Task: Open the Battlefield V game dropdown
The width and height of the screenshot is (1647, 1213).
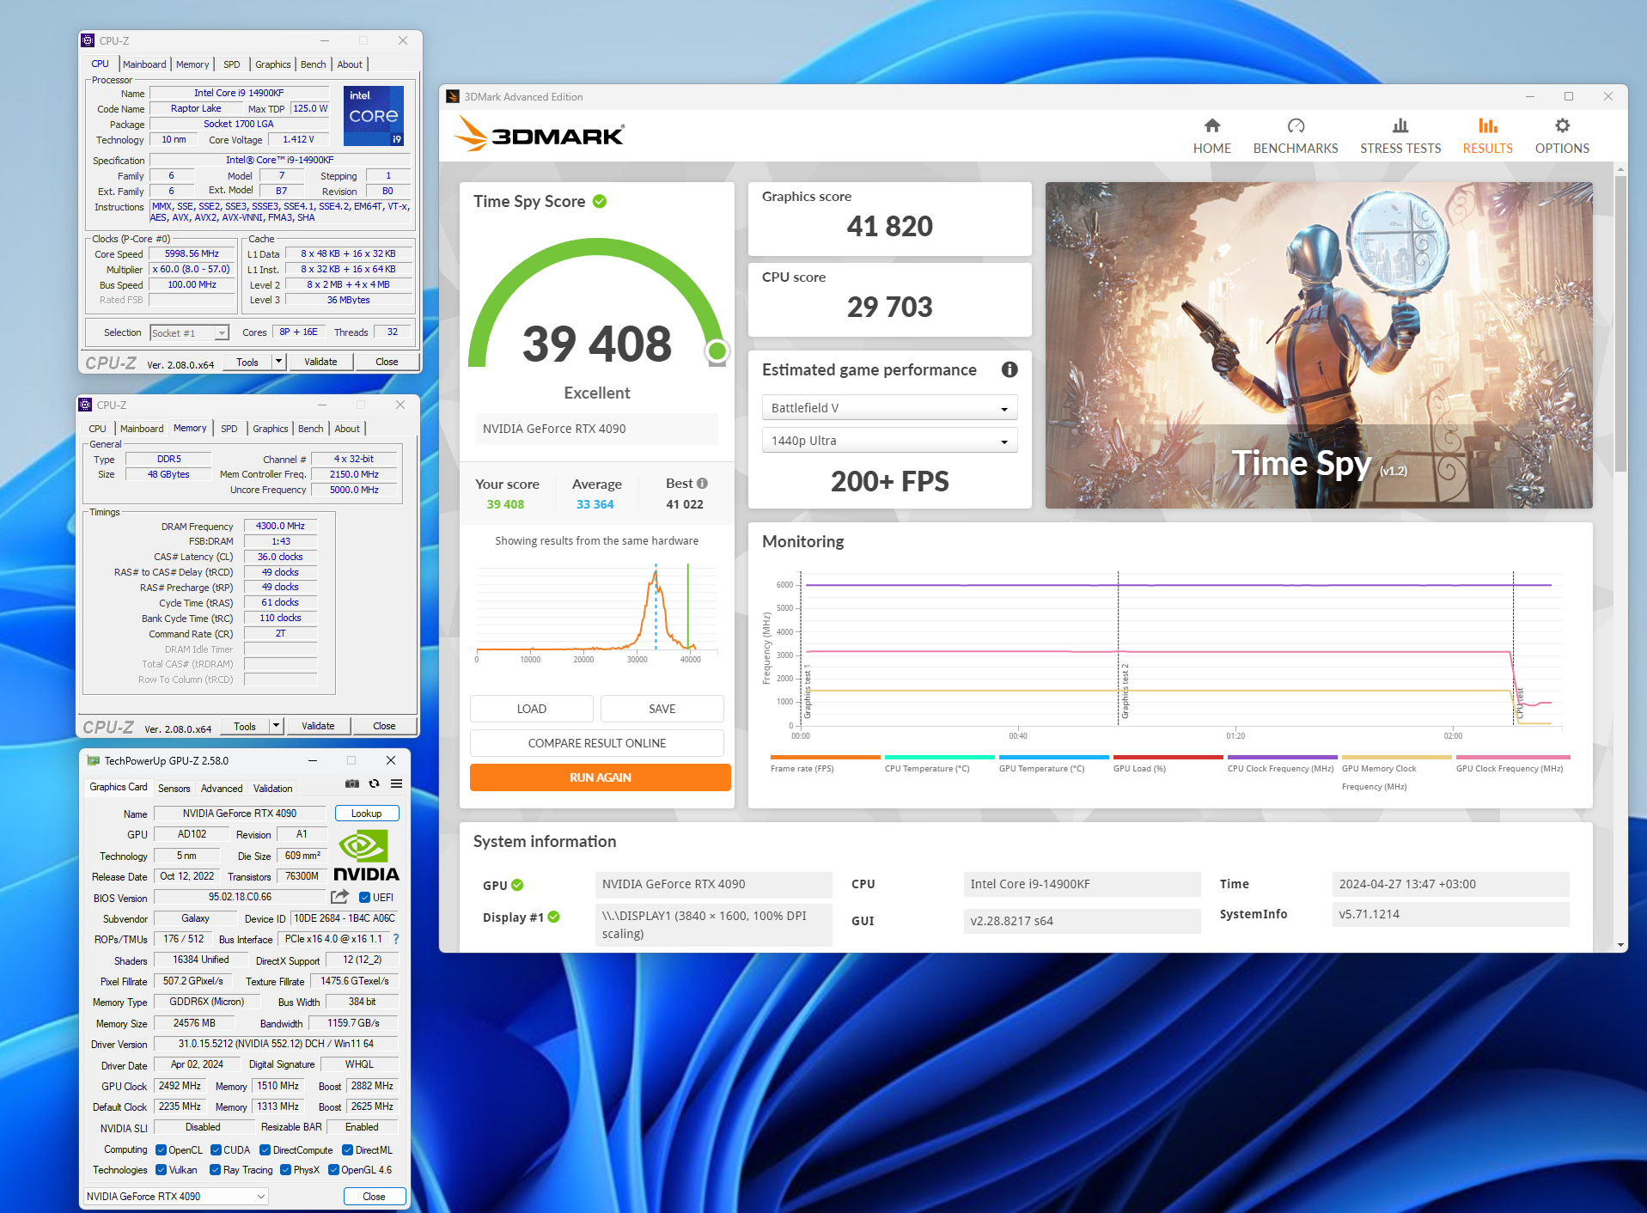Action: 889,407
